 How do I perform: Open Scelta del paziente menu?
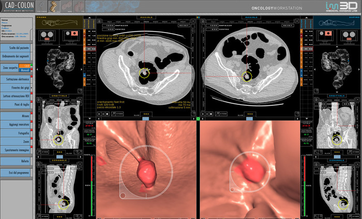[17, 45]
